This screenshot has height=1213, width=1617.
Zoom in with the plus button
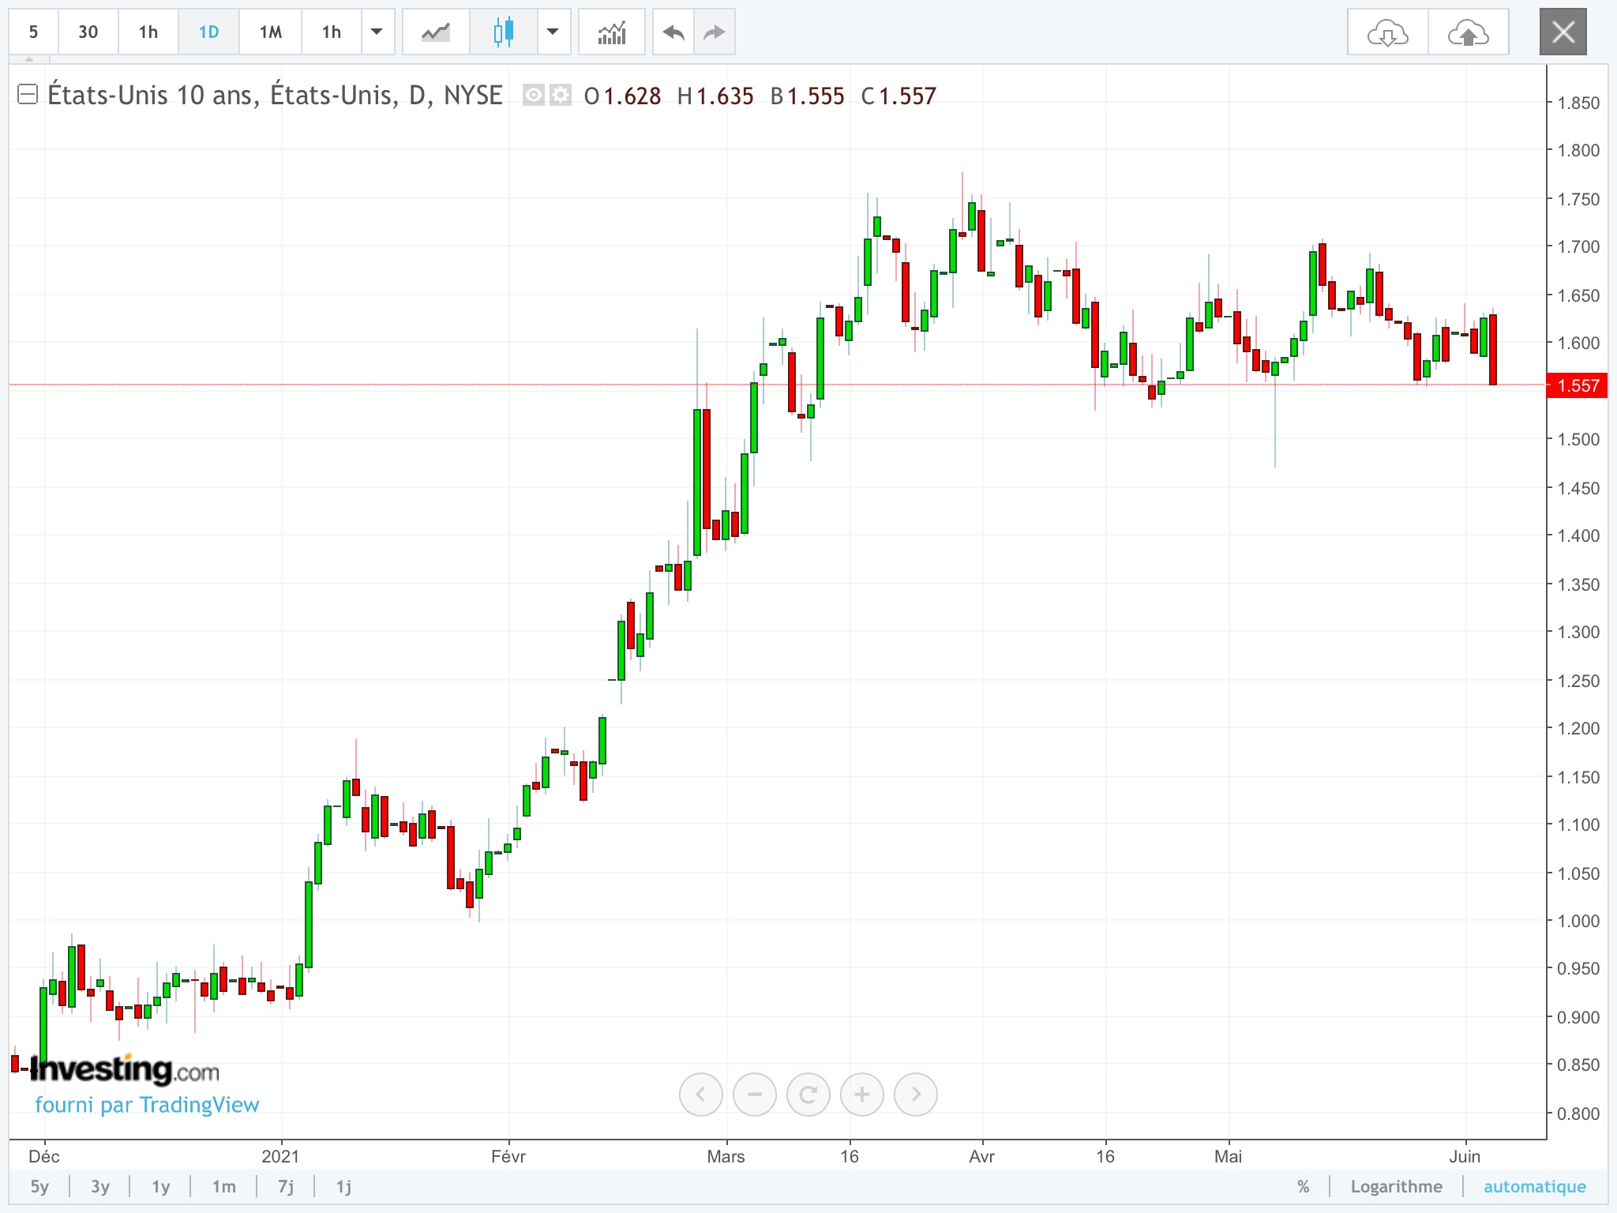tap(861, 1094)
